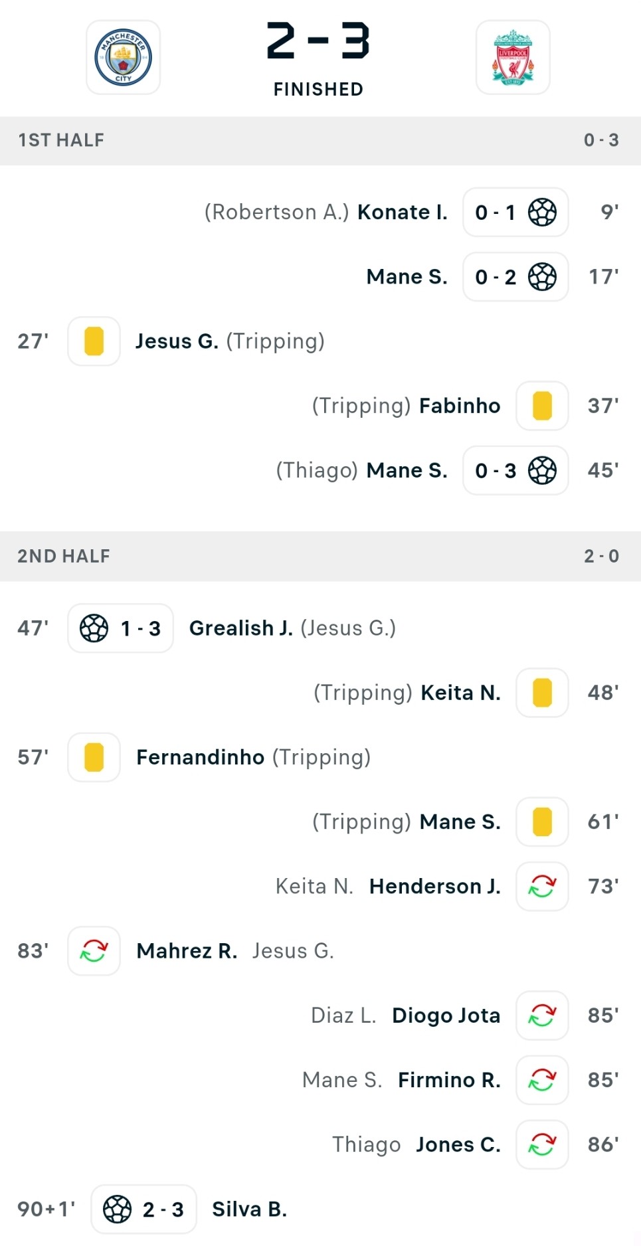
Task: Tap Keita N.'s yellow card icon
Action: [542, 693]
